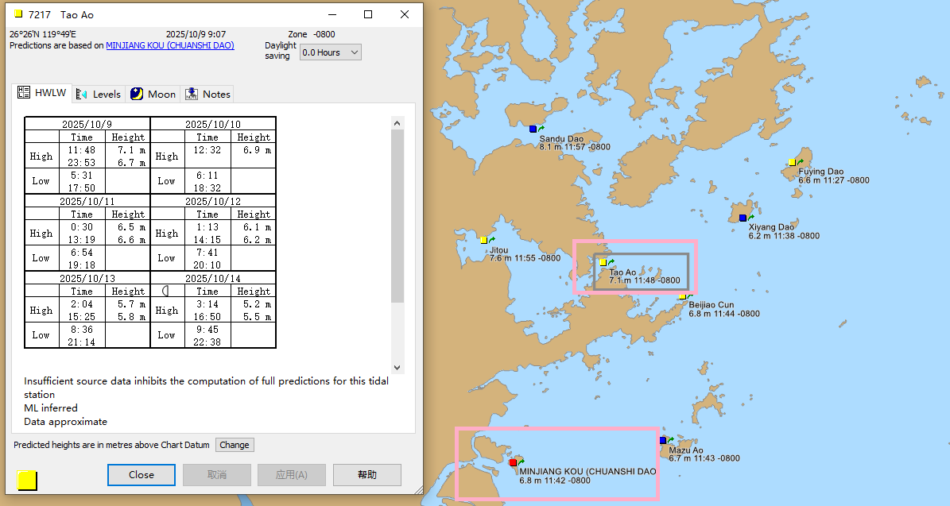Click the Tao Ao yellow station marker
The width and height of the screenshot is (950, 506).
coord(603,262)
